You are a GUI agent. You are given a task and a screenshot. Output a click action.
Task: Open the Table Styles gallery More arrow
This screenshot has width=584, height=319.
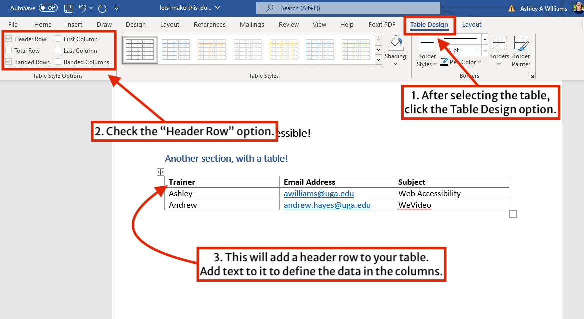point(378,59)
